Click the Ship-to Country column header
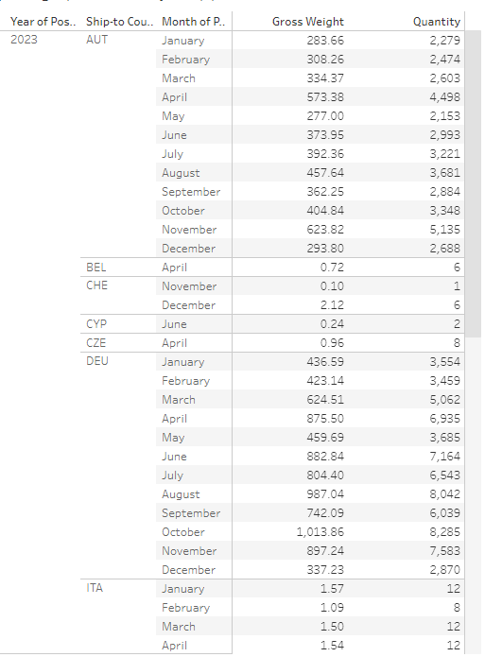This screenshot has height=657, width=485. click(x=119, y=22)
